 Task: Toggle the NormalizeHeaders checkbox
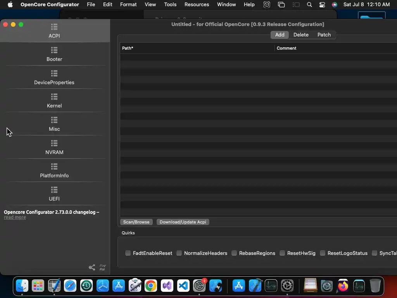[x=179, y=253]
